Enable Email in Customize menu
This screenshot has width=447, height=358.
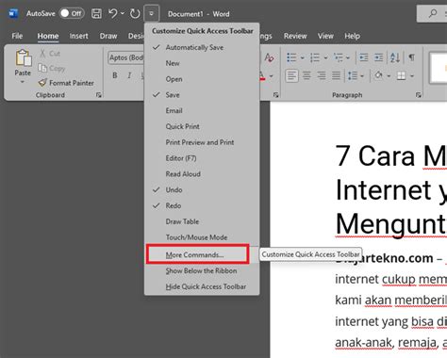pyautogui.click(x=202, y=110)
